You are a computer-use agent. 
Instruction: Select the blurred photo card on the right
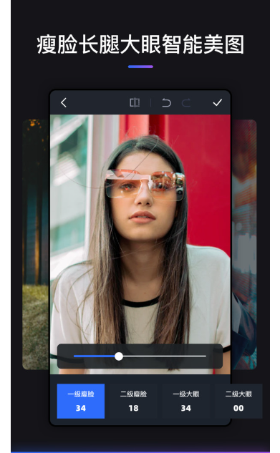[x=244, y=245]
